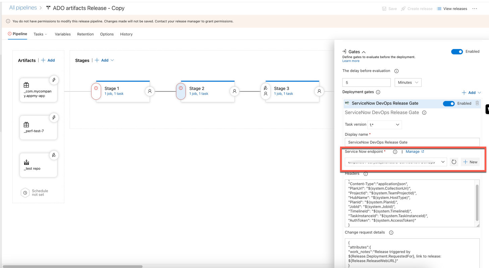This screenshot has height=268, width=489.
Task: Open the Manage endpoint link
Action: click(415, 152)
